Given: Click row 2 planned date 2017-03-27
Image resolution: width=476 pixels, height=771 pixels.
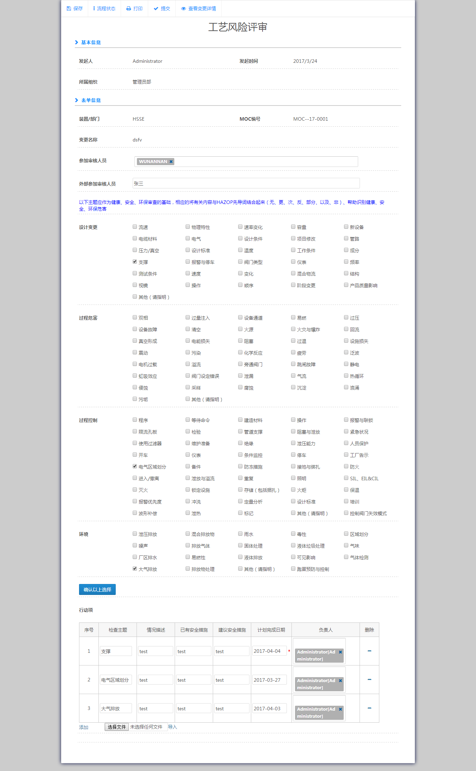Looking at the screenshot, I should pyautogui.click(x=269, y=680).
